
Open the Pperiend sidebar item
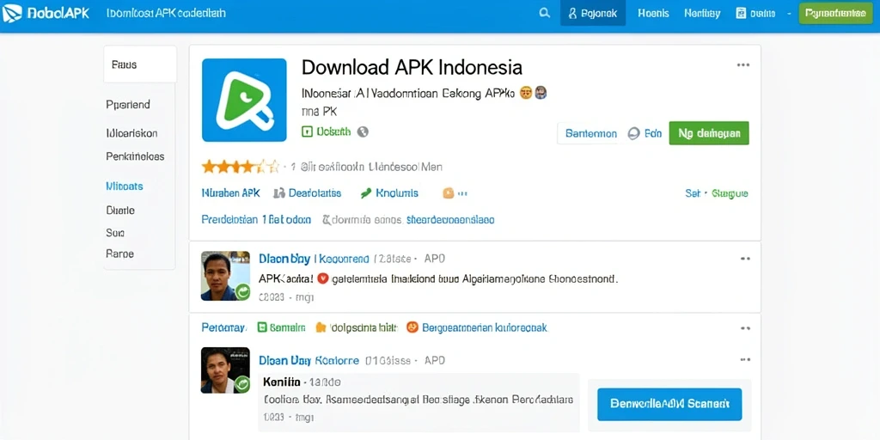tap(128, 104)
